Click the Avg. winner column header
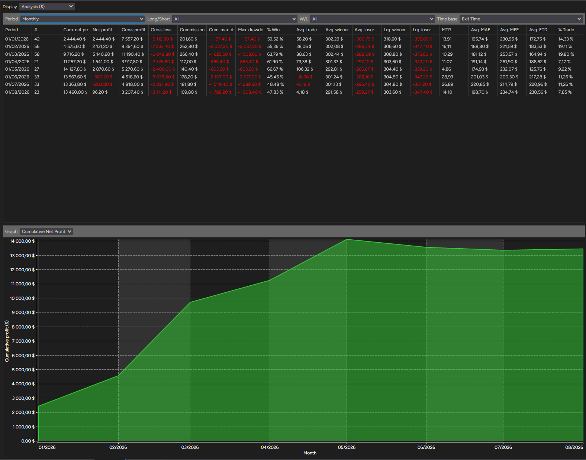Viewport: 586px width, 460px height. click(338, 30)
